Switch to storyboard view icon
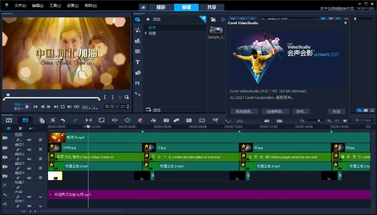Viewport: 377px width, 215px height. [x=9, y=120]
